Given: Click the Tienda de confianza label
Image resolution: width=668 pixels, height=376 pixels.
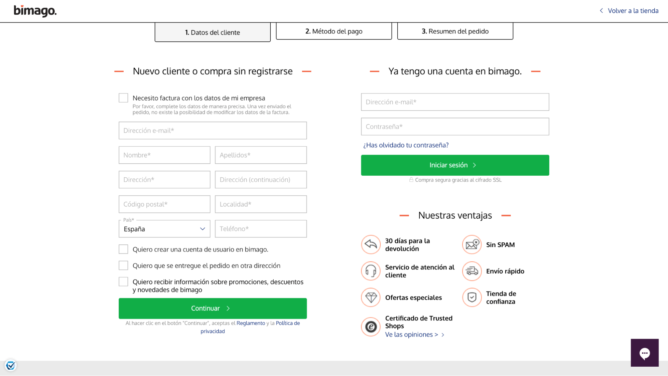Looking at the screenshot, I should (x=501, y=298).
